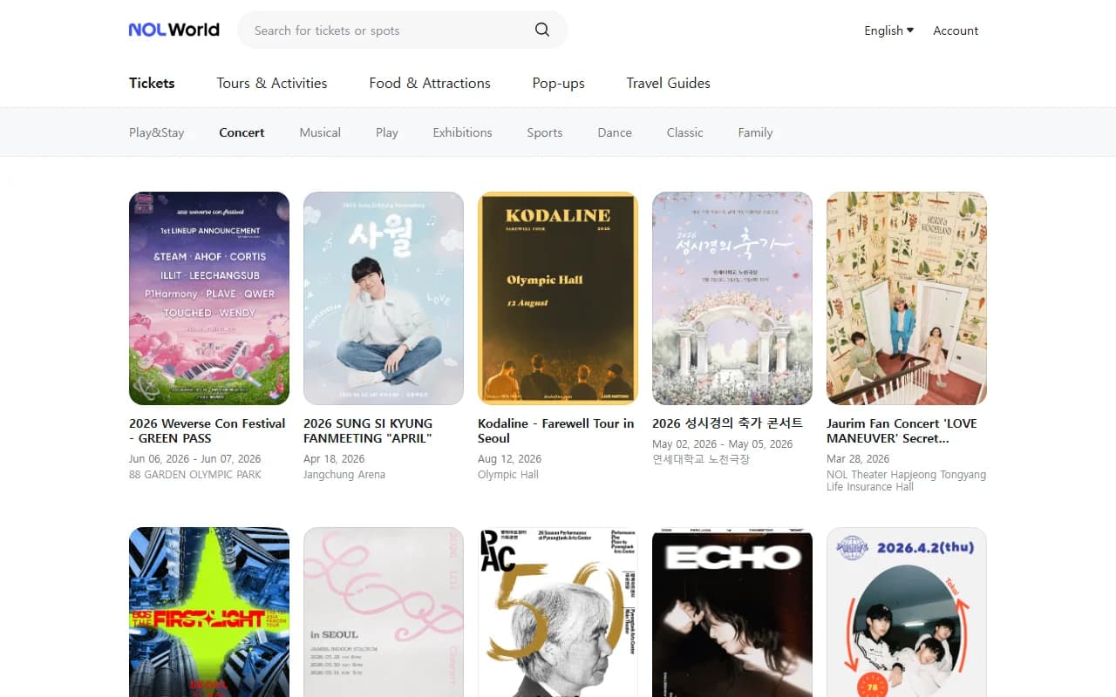This screenshot has height=697, width=1116.
Task: Open the 2026 Weverse Con Festival listing
Action: click(x=208, y=298)
